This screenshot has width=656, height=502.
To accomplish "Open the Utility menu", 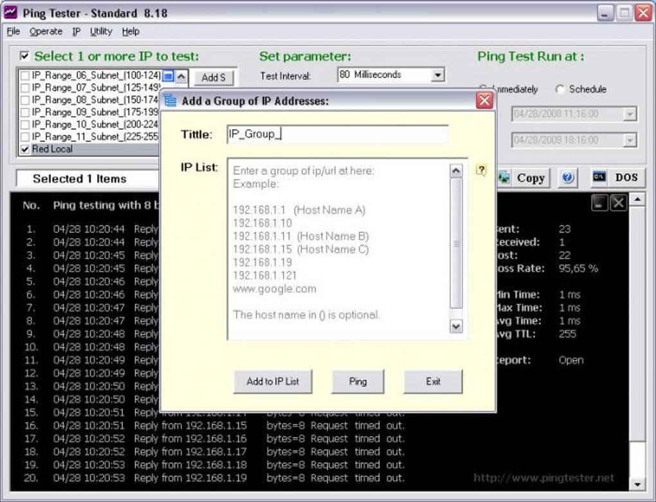I will tap(101, 32).
